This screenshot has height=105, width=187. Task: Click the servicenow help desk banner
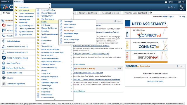click(146, 56)
